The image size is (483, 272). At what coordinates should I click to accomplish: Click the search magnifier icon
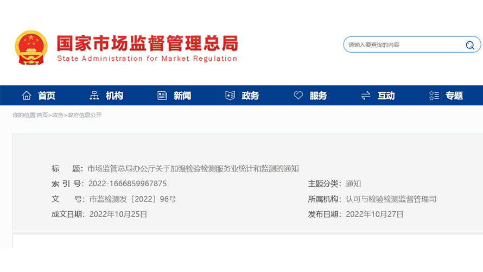pyautogui.click(x=470, y=45)
